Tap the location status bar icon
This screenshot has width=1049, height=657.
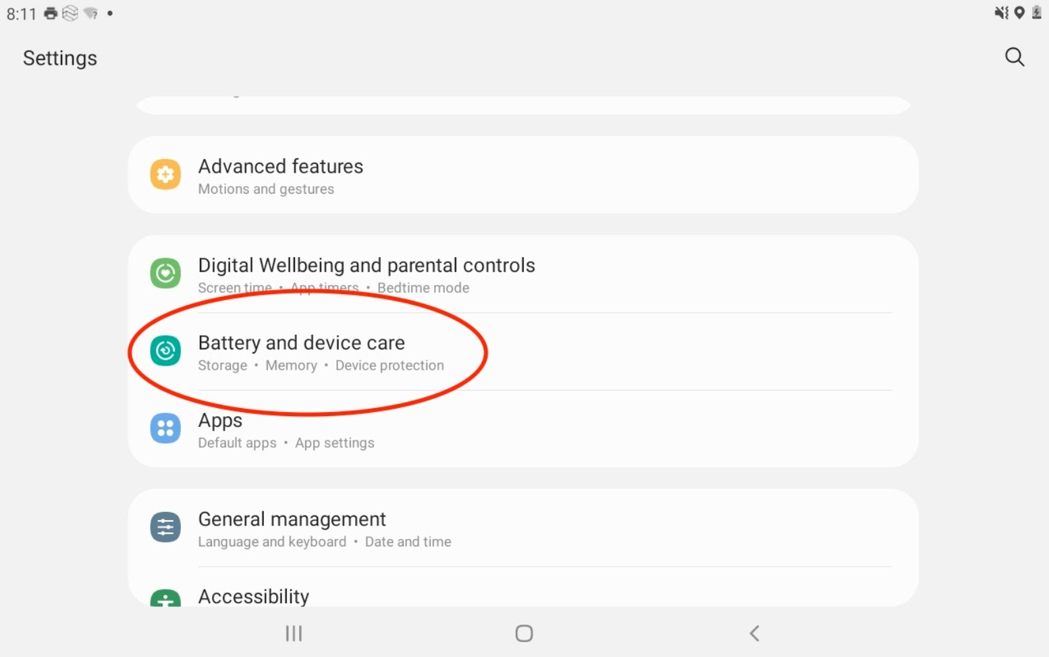click(1019, 12)
